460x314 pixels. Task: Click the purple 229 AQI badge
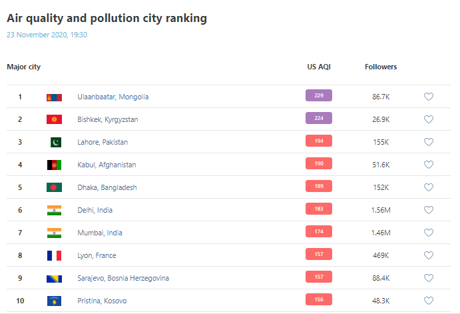(x=319, y=96)
